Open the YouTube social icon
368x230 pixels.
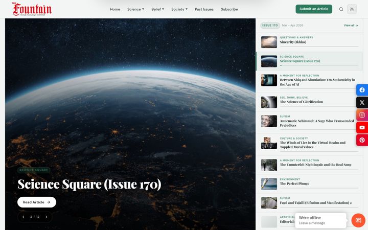pyautogui.click(x=362, y=127)
